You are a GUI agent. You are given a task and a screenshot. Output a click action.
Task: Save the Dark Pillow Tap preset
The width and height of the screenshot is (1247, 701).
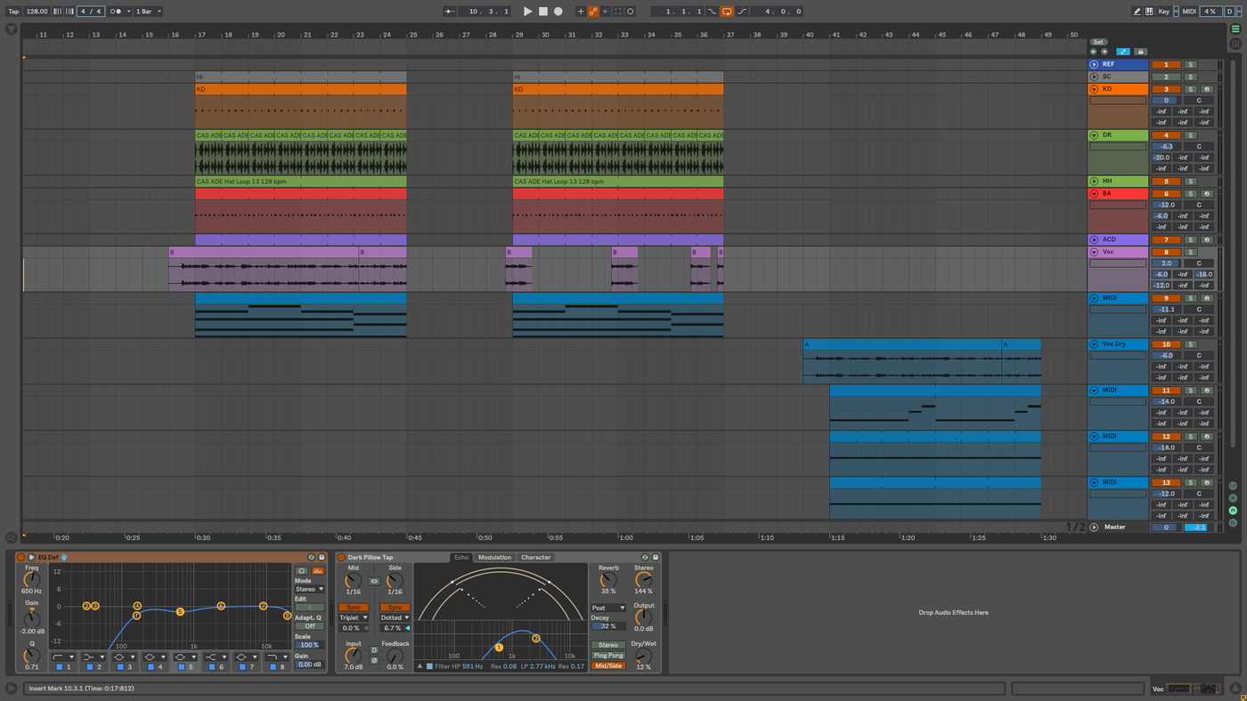(x=656, y=558)
